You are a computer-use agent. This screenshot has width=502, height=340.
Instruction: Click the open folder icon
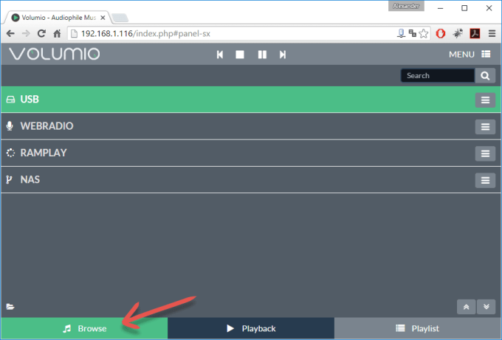click(10, 307)
